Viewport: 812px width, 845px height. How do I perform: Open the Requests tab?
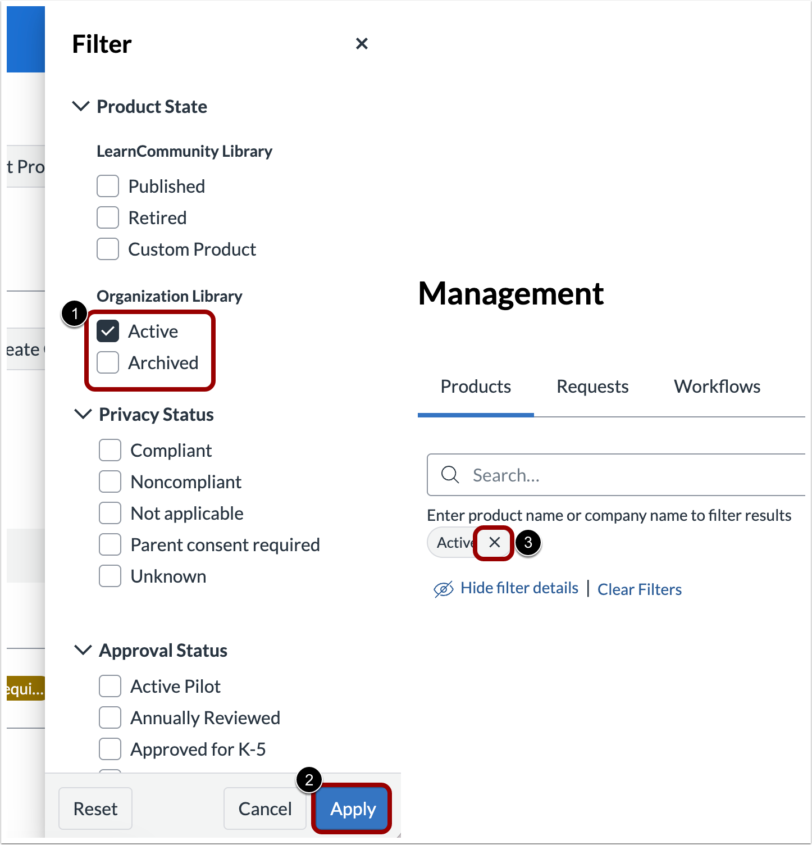tap(592, 387)
